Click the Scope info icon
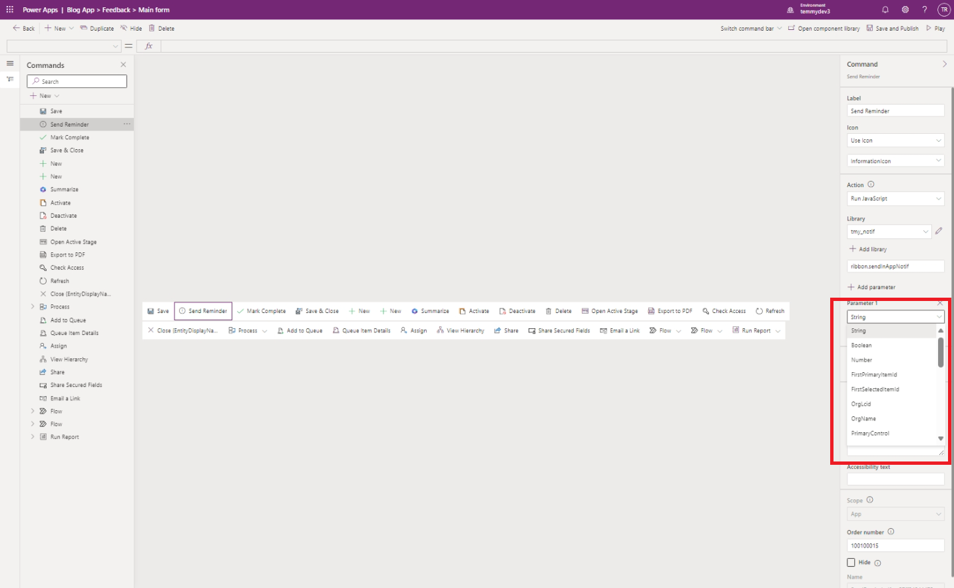954x588 pixels. click(x=869, y=500)
